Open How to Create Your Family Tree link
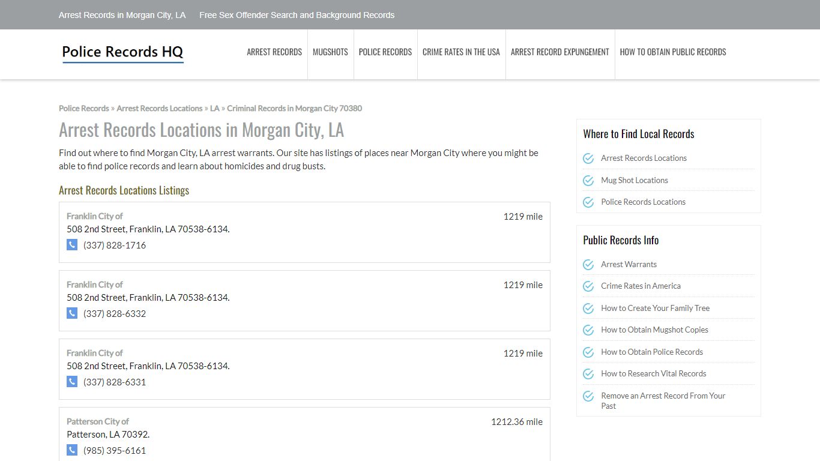Image resolution: width=820 pixels, height=461 pixels. 656,309
